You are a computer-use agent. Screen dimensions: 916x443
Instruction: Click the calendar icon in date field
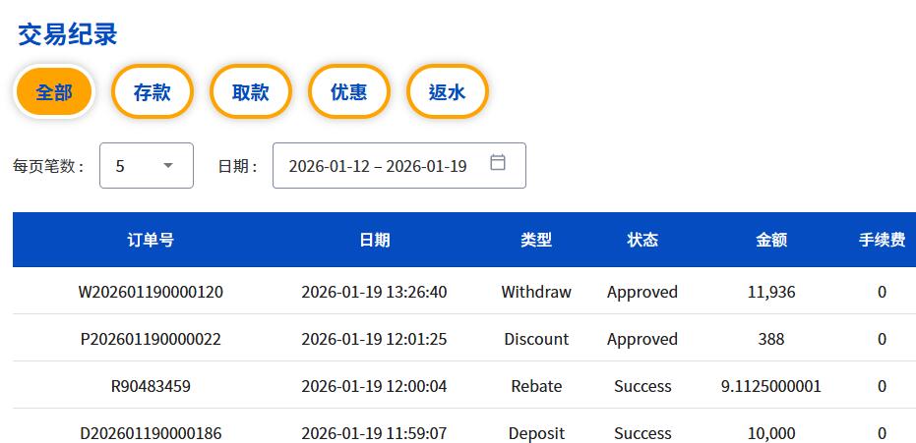point(498,163)
